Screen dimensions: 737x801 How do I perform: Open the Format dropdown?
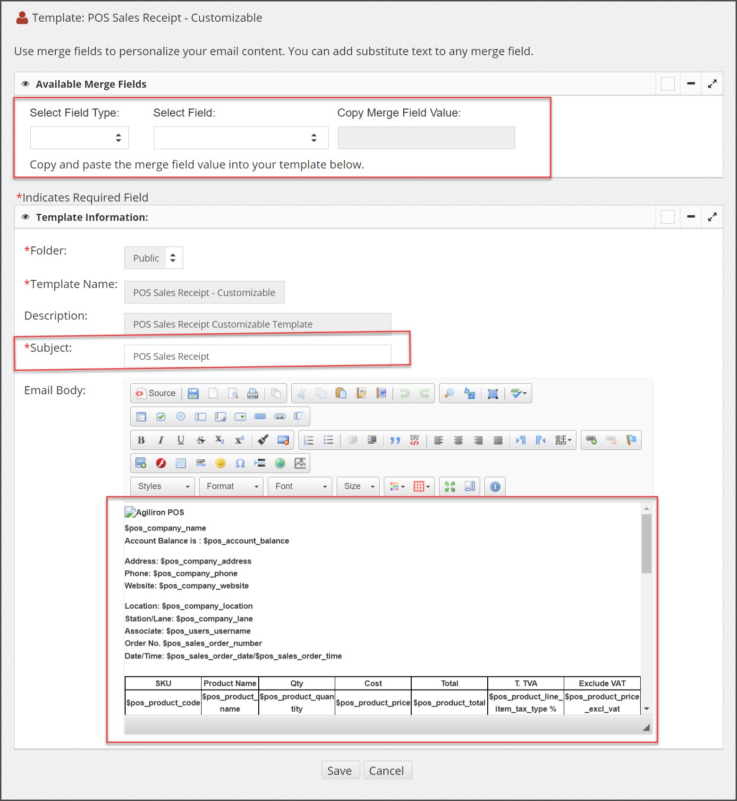pos(231,486)
